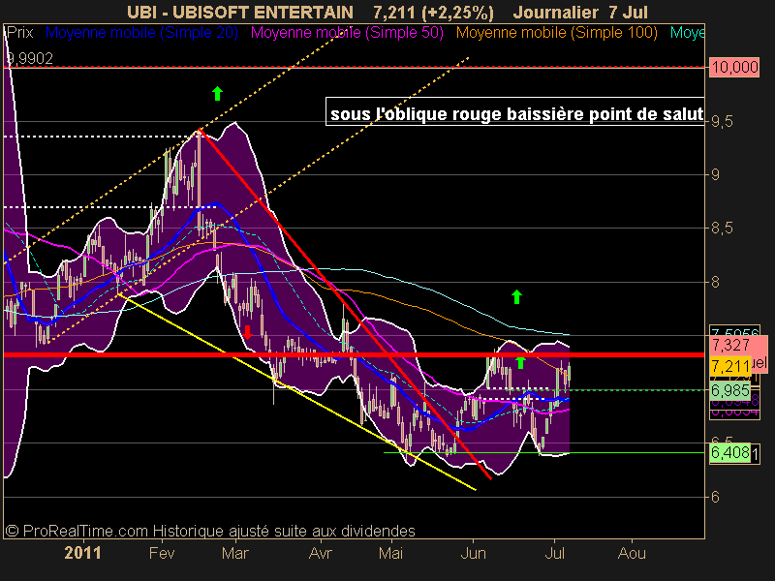Click the 9,5 price axis label
775x581 pixels.
click(x=722, y=121)
